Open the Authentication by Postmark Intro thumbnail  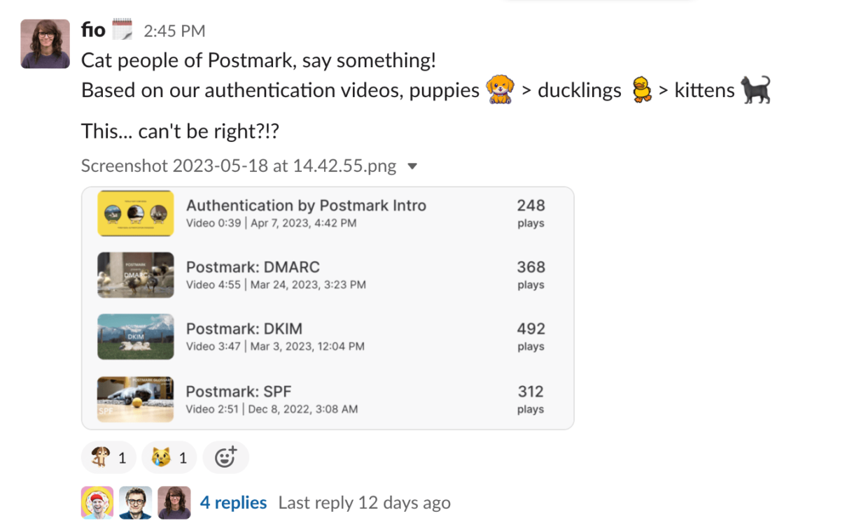click(x=135, y=213)
